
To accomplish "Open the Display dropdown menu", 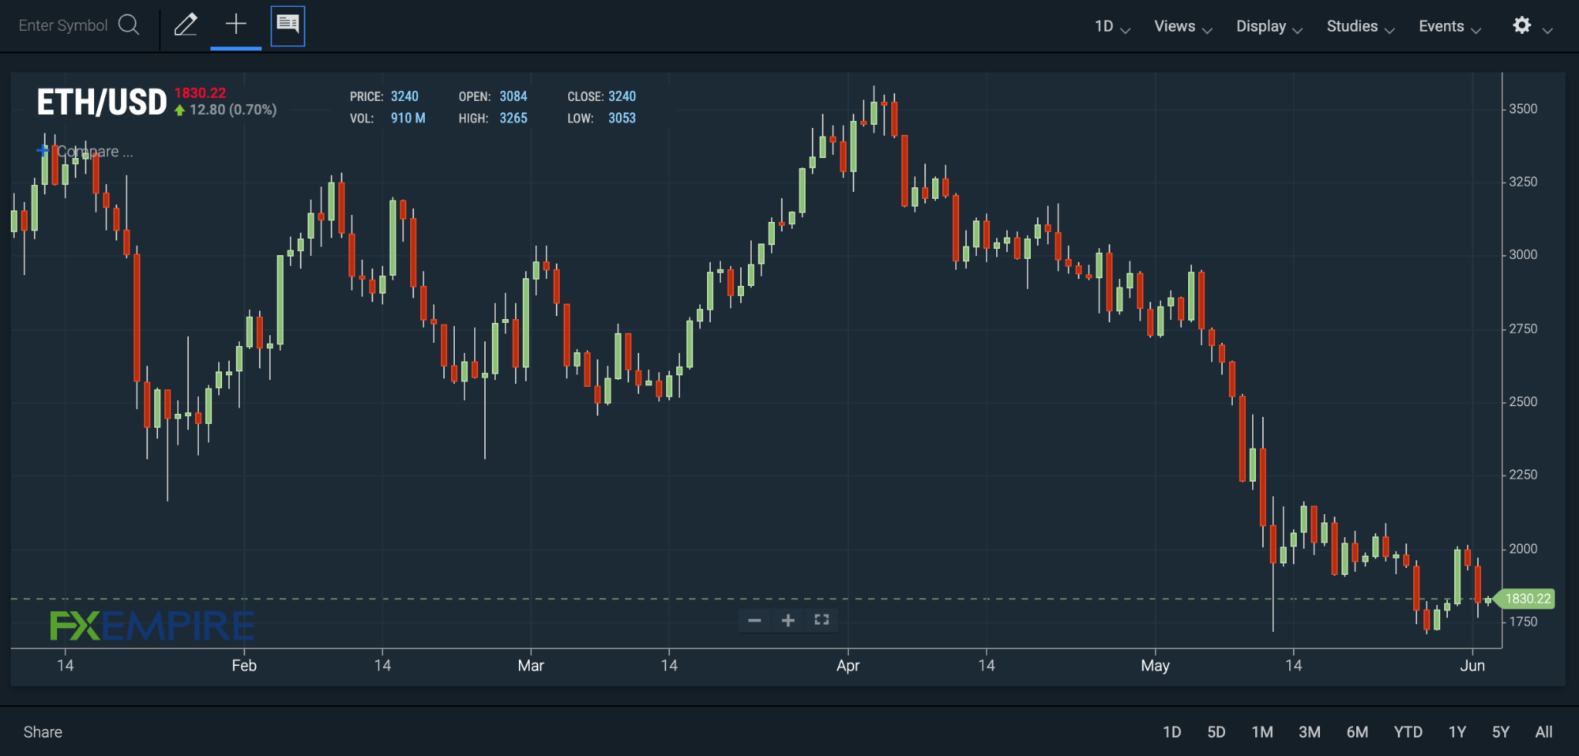I will tap(1269, 26).
